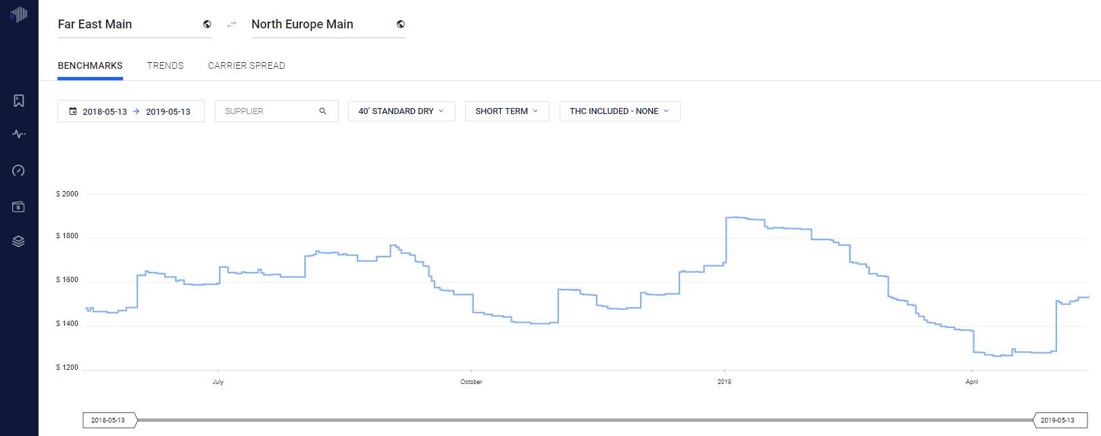Screen dimensions: 1101x436
Task: Switch to the Trends tab
Action: (166, 65)
